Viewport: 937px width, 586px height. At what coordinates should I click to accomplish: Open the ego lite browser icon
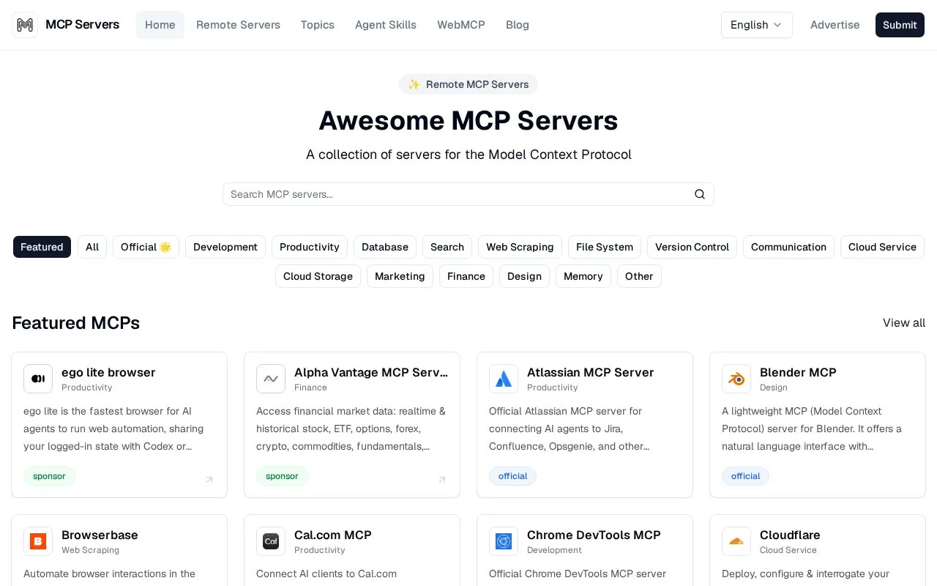click(38, 379)
